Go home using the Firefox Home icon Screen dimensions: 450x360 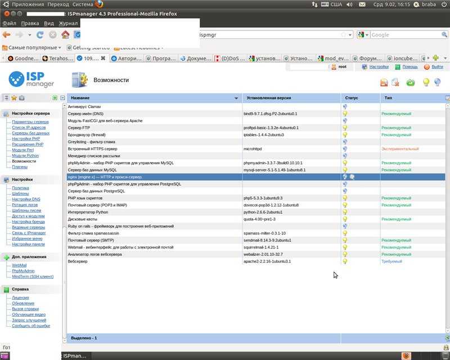pyautogui.click(x=65, y=35)
